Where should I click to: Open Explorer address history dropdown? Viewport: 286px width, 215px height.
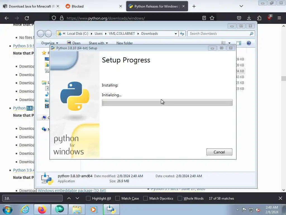[176, 34]
